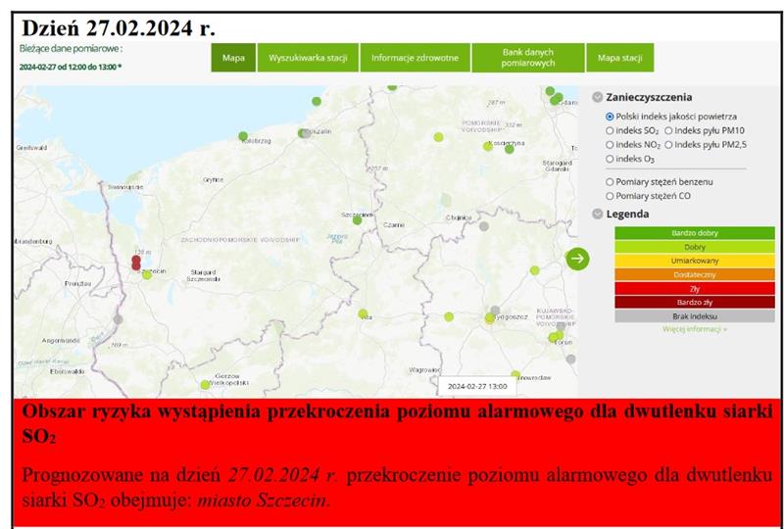The height and width of the screenshot is (529, 784).
Task: Open the Bank danych pomiarowych tab
Action: click(x=527, y=58)
